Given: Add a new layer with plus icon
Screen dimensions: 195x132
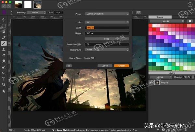Looking at the screenshot, I should click(158, 130).
